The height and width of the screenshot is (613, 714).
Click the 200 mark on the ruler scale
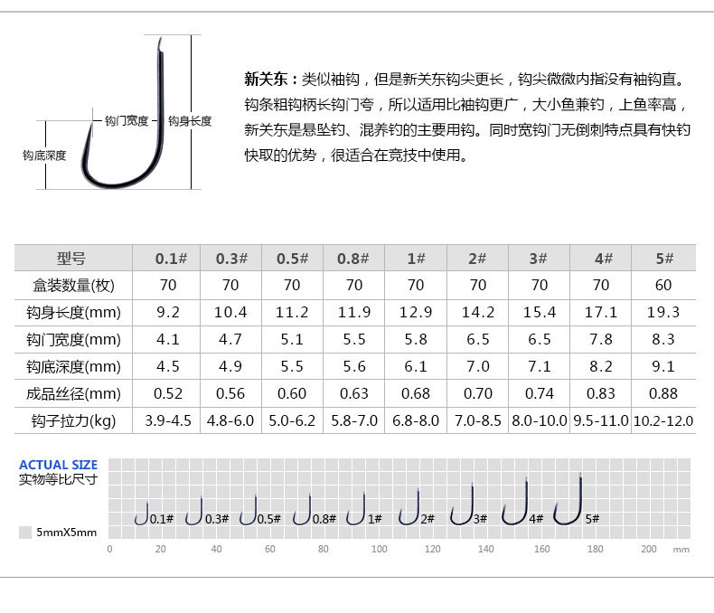tap(649, 549)
